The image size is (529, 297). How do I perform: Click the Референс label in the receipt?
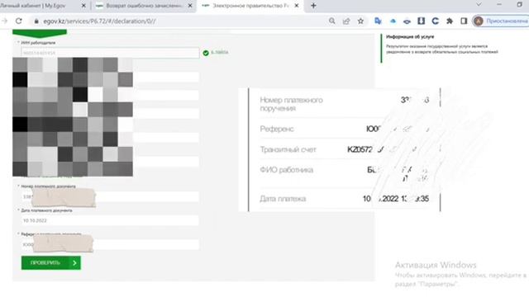click(277, 129)
